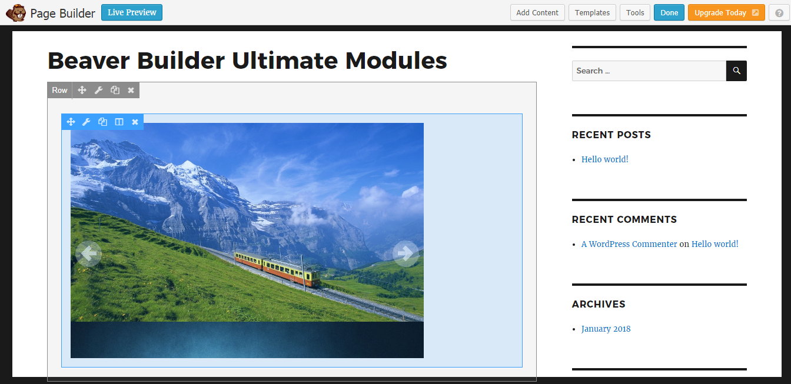This screenshot has height=384, width=791.
Task: Advance to next slide arrow
Action: 406,253
